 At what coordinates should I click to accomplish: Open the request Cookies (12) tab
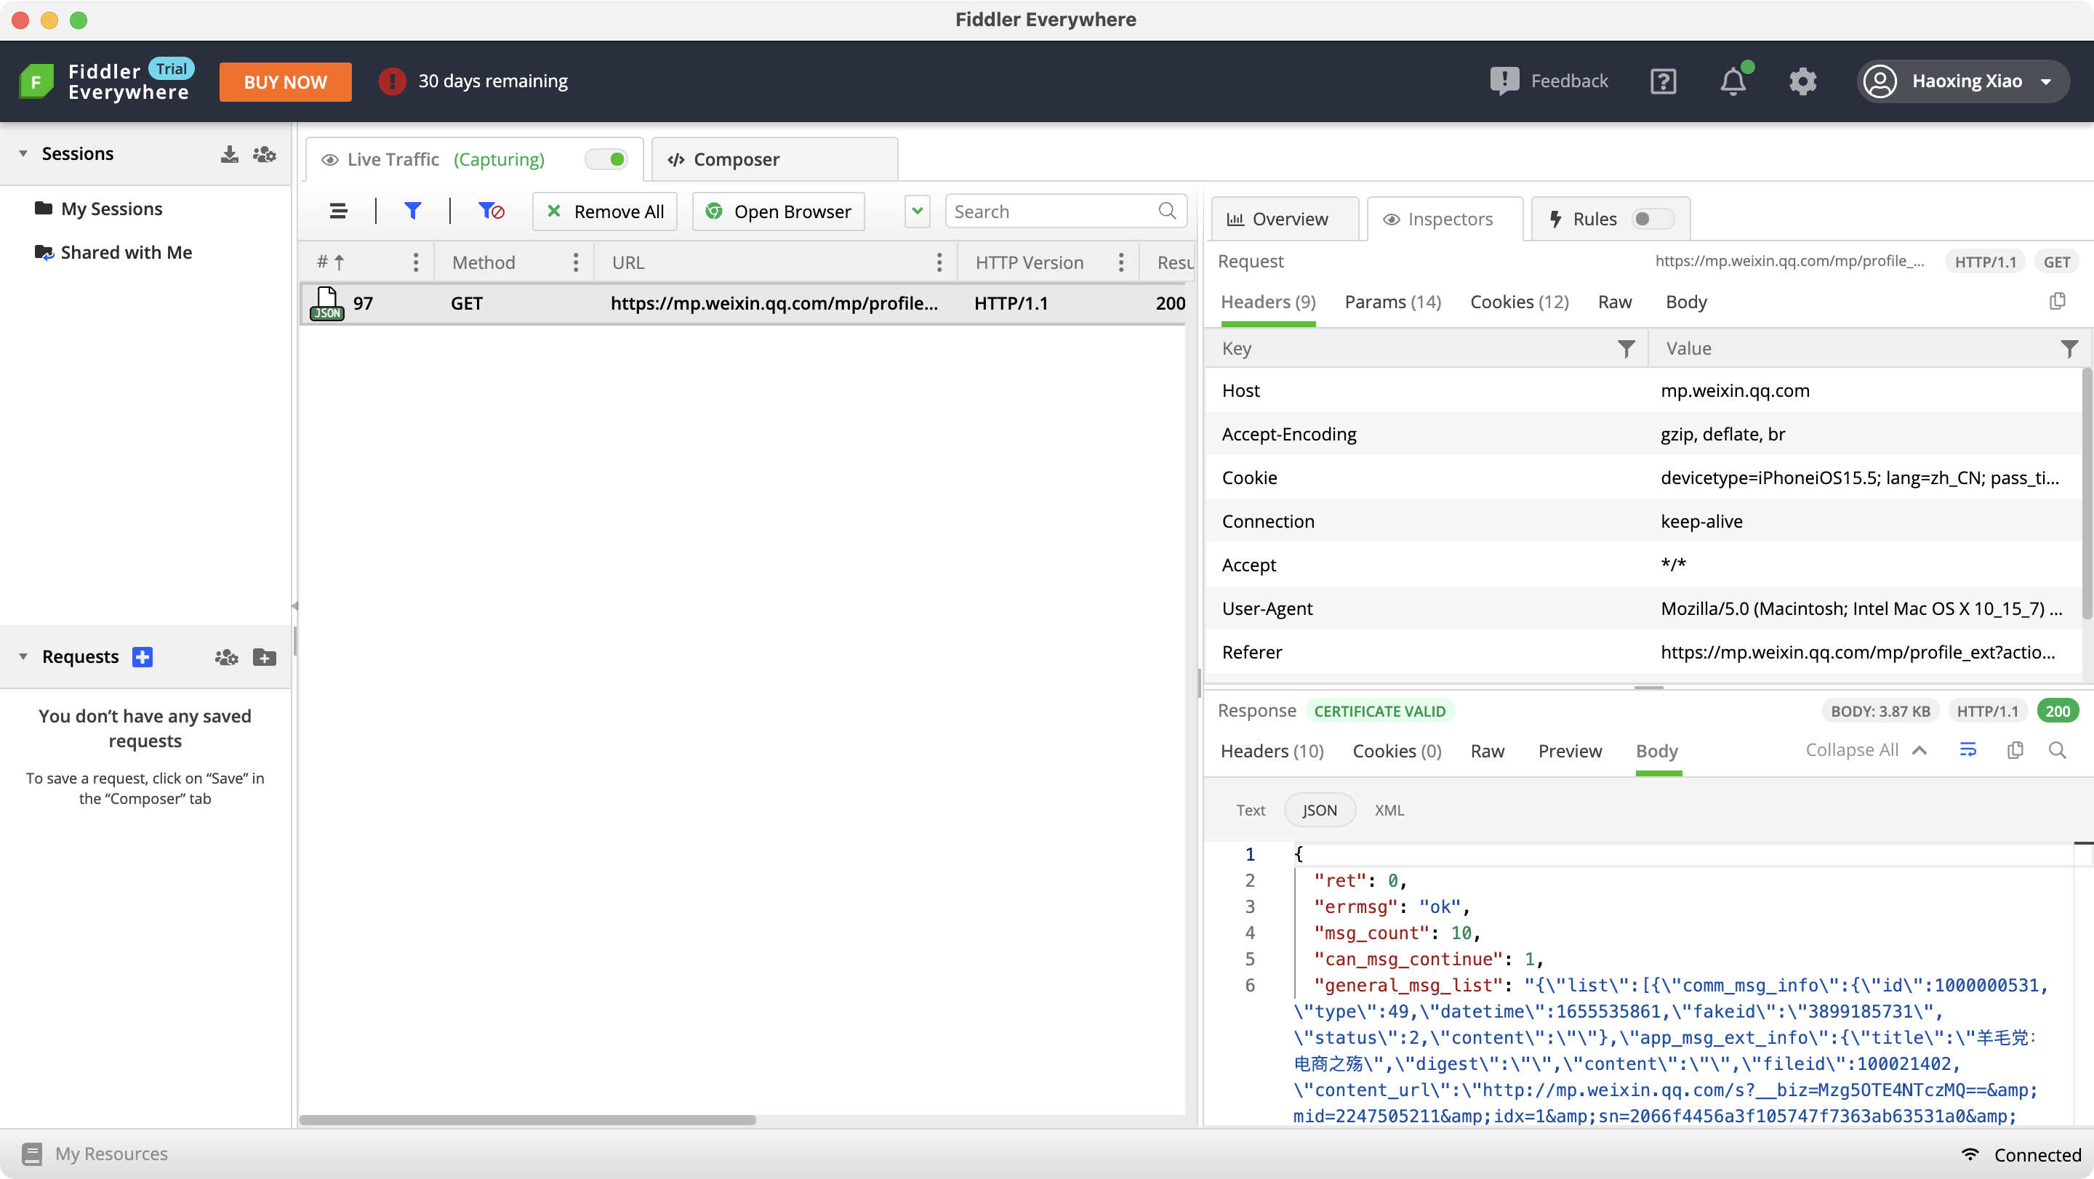click(x=1518, y=302)
